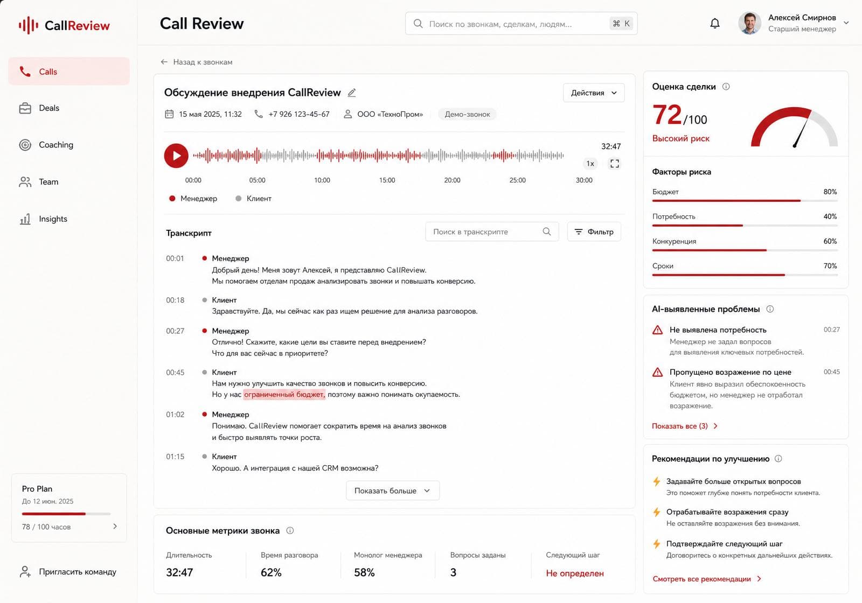The width and height of the screenshot is (862, 603).
Task: Click lightning icon for Подтверждайте следующий шаг
Action: 657,544
